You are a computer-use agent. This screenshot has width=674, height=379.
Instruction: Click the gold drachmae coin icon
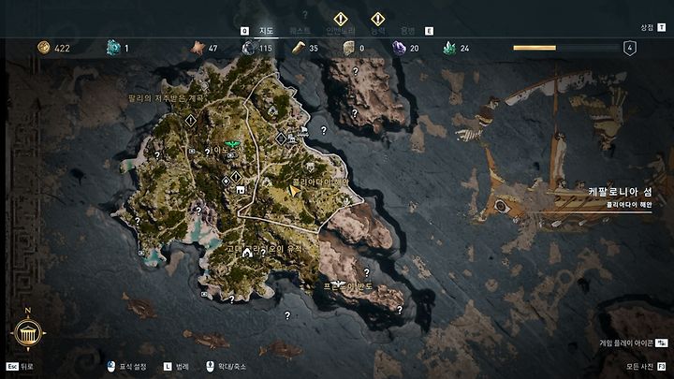[43, 48]
